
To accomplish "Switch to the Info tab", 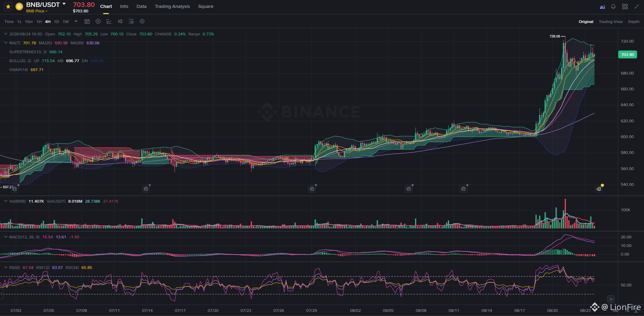I will pos(124,7).
